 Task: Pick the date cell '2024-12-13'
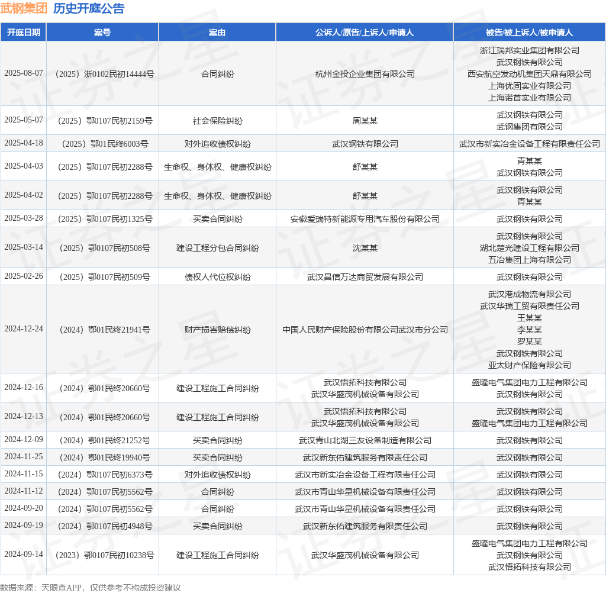coord(24,416)
